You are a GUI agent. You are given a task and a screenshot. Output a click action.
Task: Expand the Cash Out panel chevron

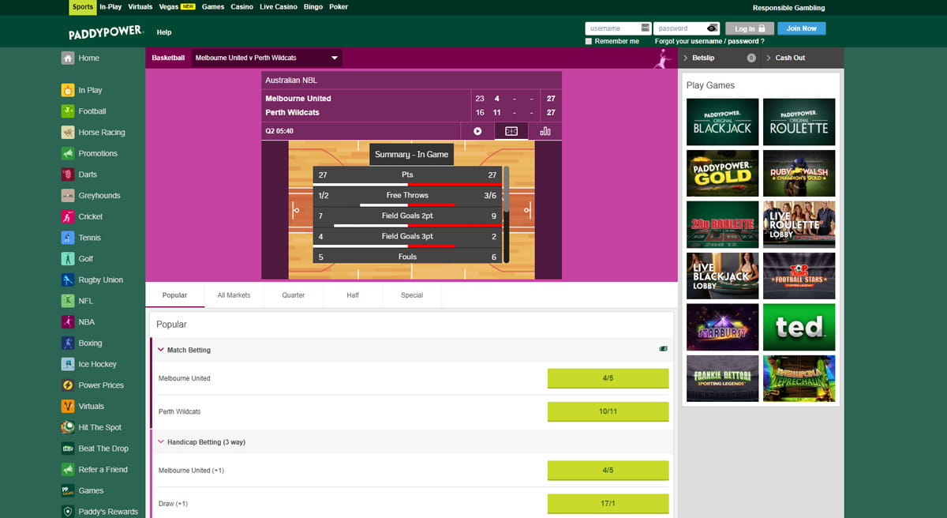pos(768,58)
